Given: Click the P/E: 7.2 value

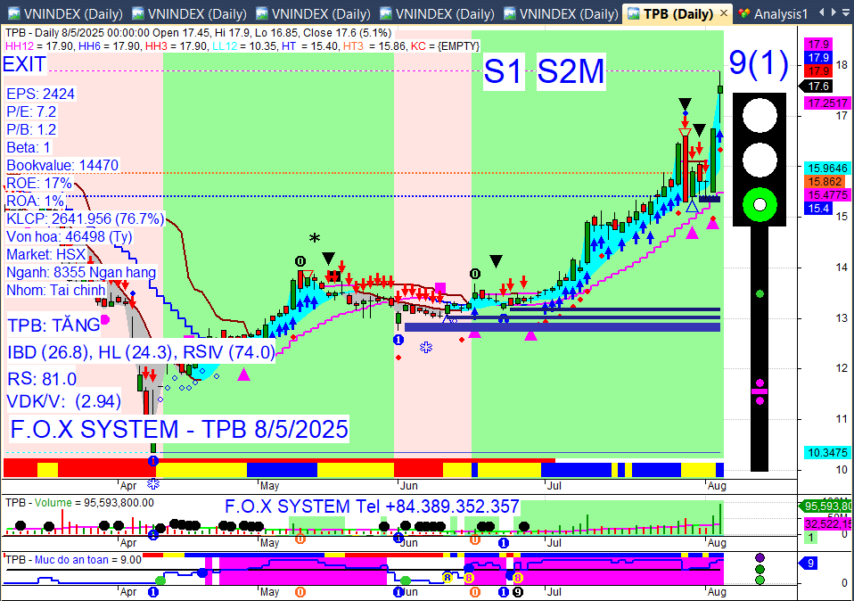Looking at the screenshot, I should click(31, 111).
